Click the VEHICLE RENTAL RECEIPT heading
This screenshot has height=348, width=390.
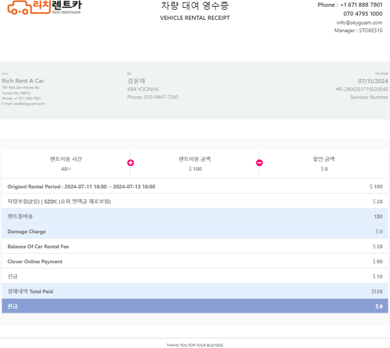[195, 18]
